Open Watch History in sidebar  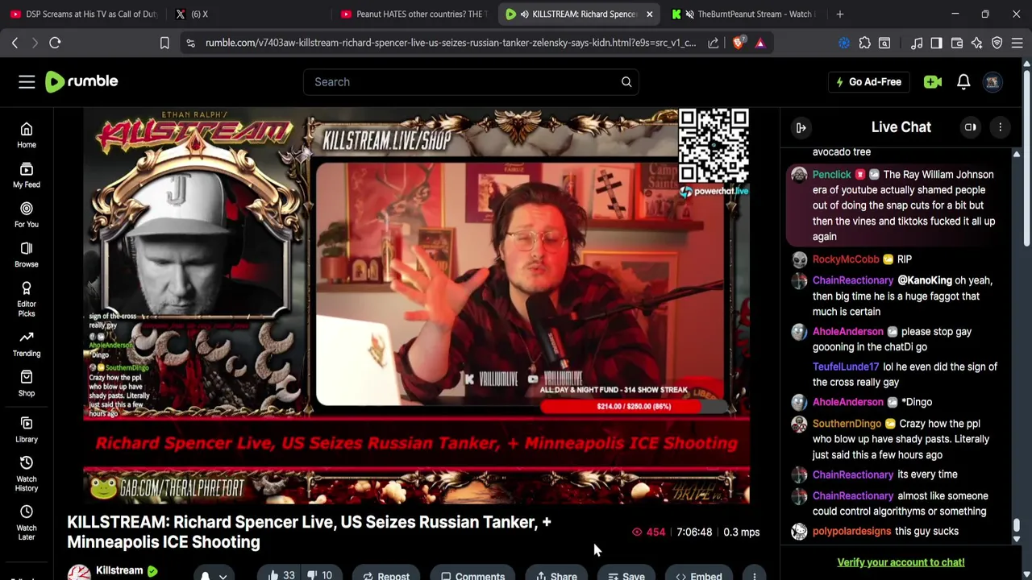pos(27,474)
